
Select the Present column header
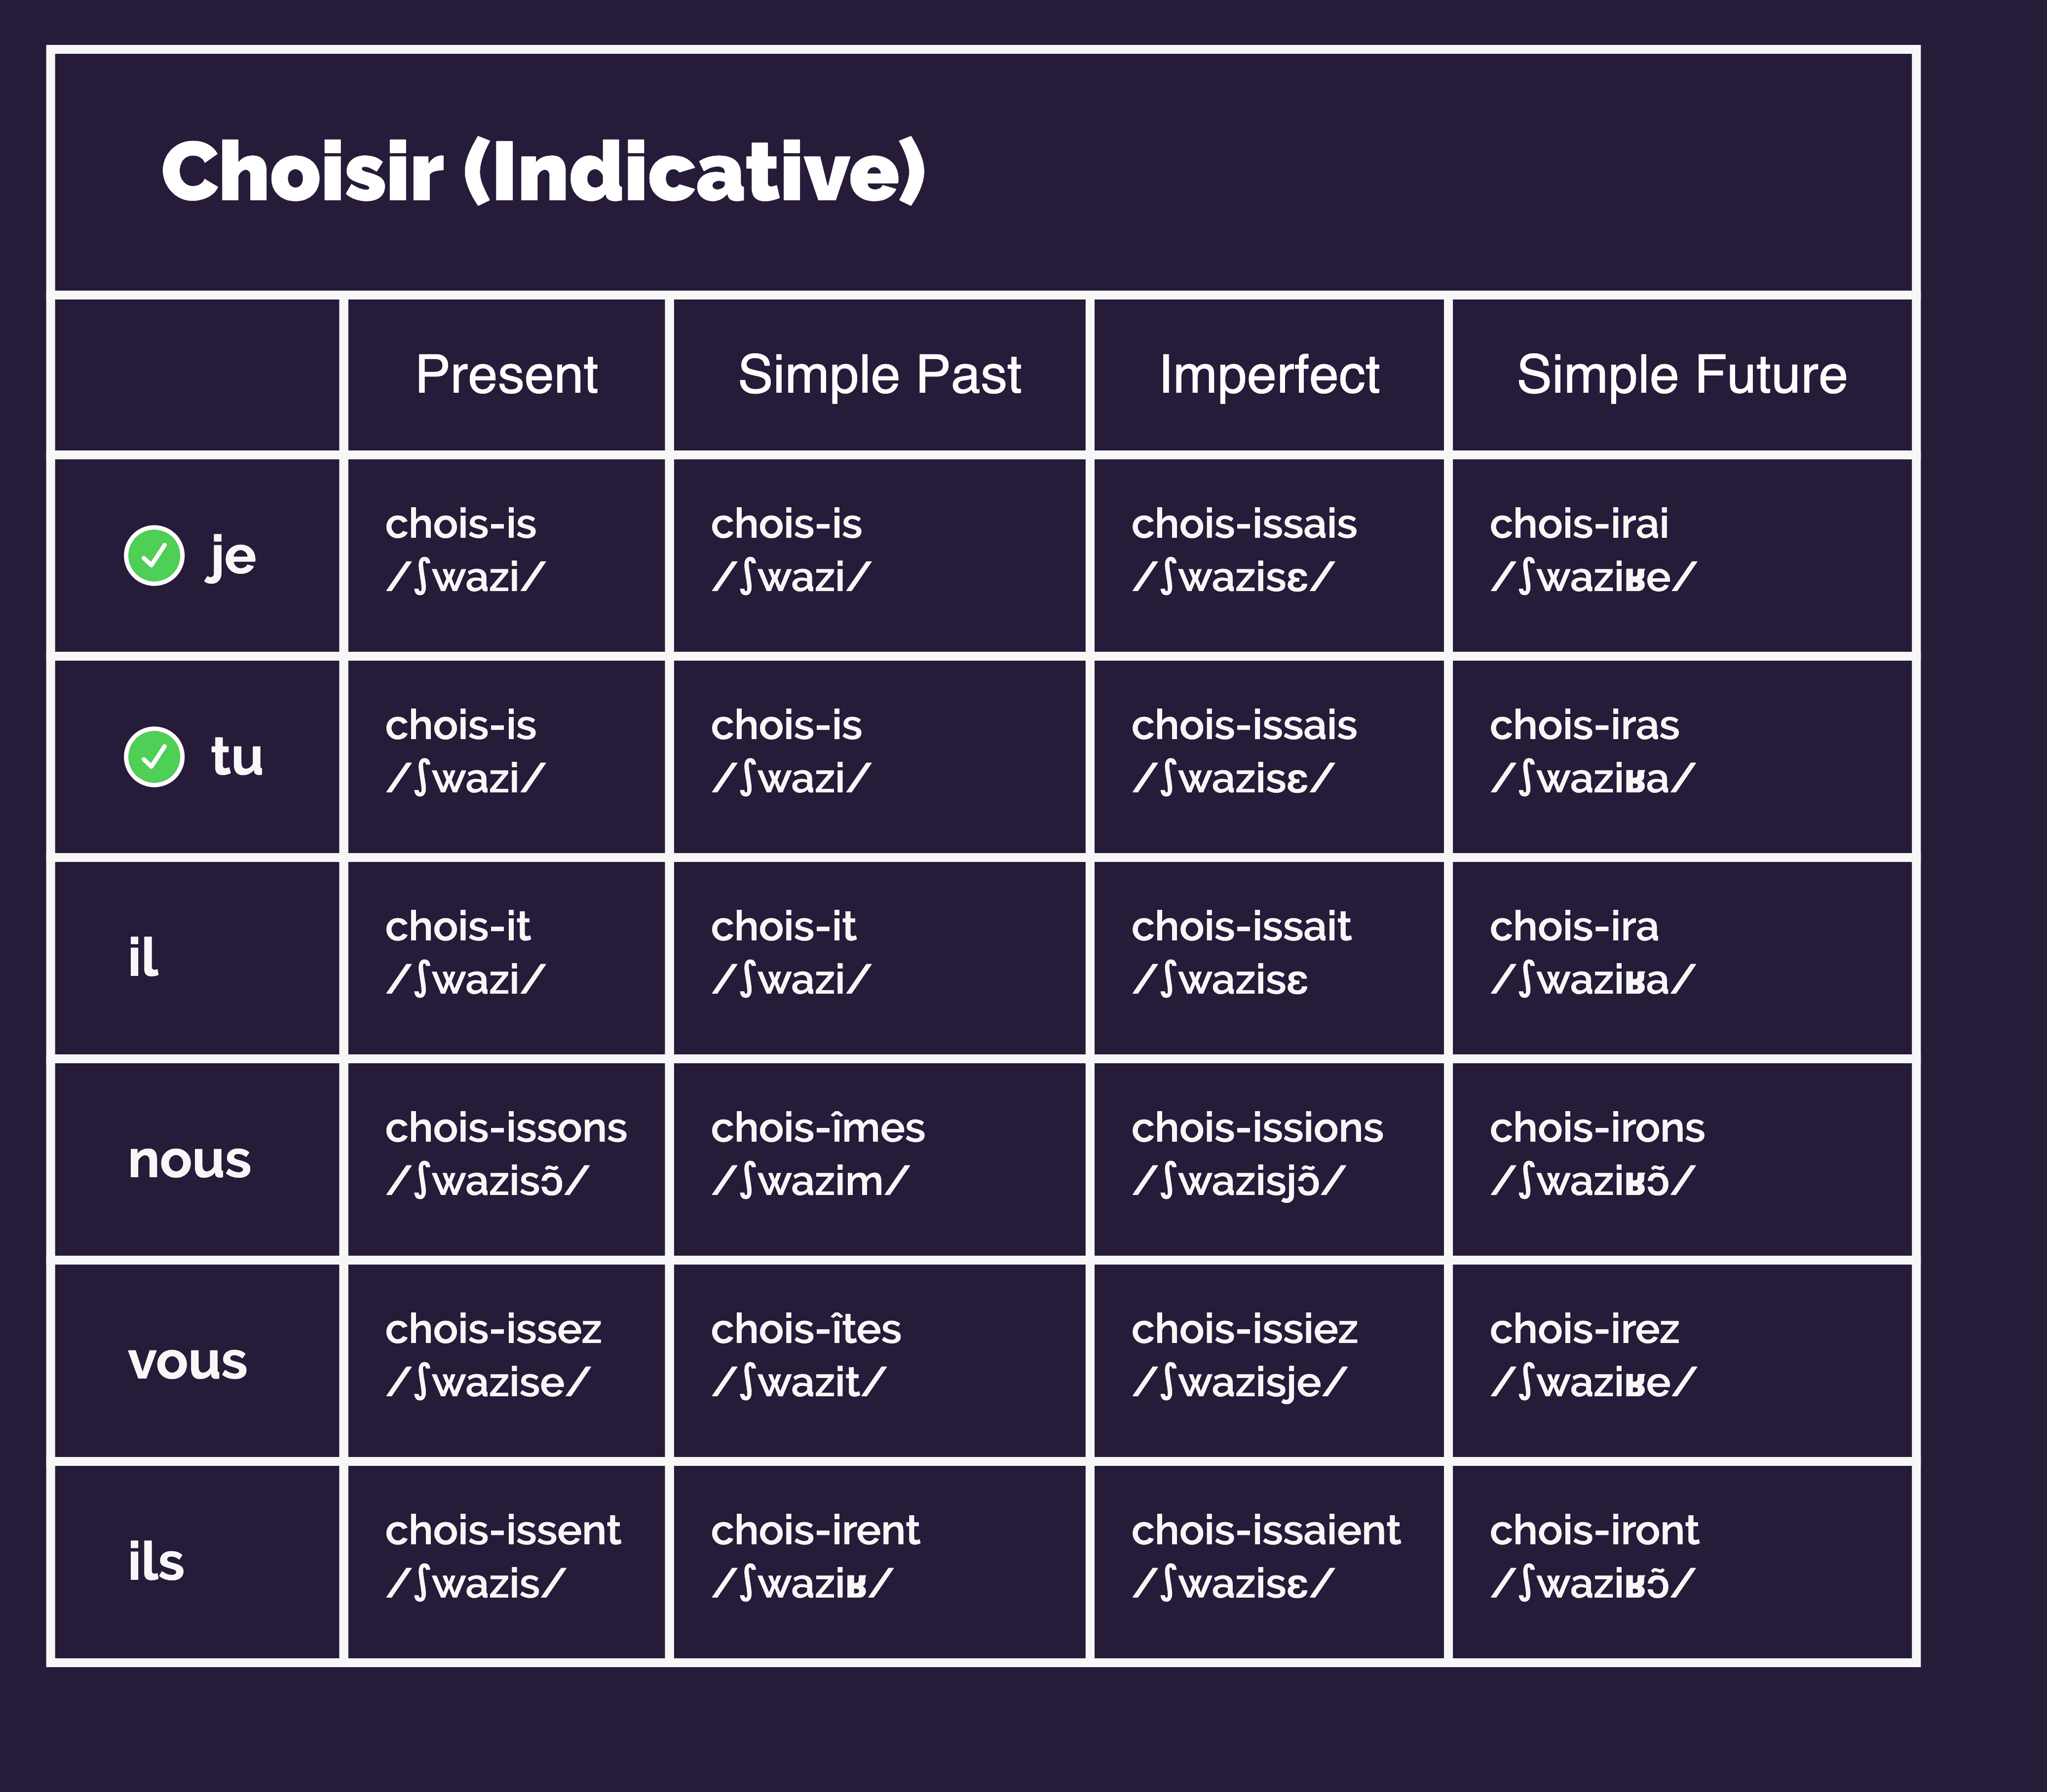click(507, 375)
